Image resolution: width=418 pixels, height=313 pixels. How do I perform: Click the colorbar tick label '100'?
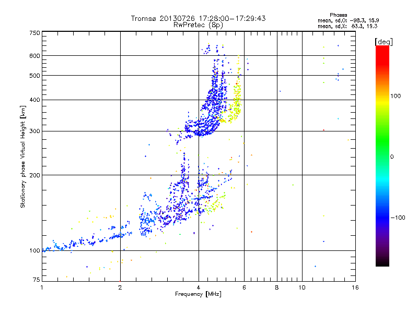tap(396, 96)
